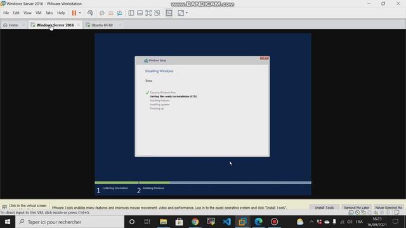The width and height of the screenshot is (406, 228).
Task: Open the power options dropdown arrow
Action: pyautogui.click(x=80, y=13)
